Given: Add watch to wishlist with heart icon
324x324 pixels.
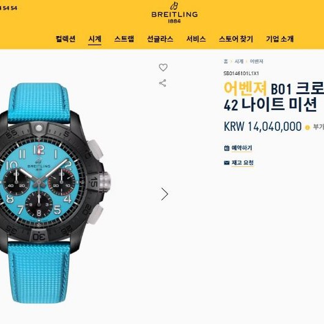Looking at the screenshot, I should point(163,67).
